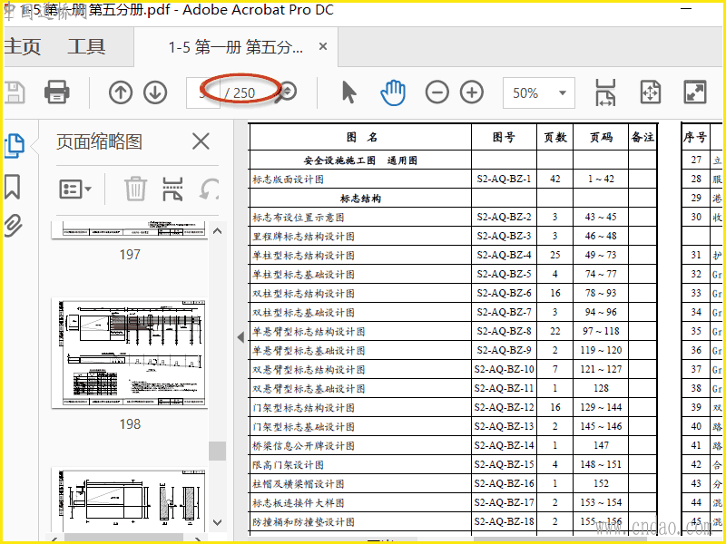Open the 工具 tab

pyautogui.click(x=86, y=47)
